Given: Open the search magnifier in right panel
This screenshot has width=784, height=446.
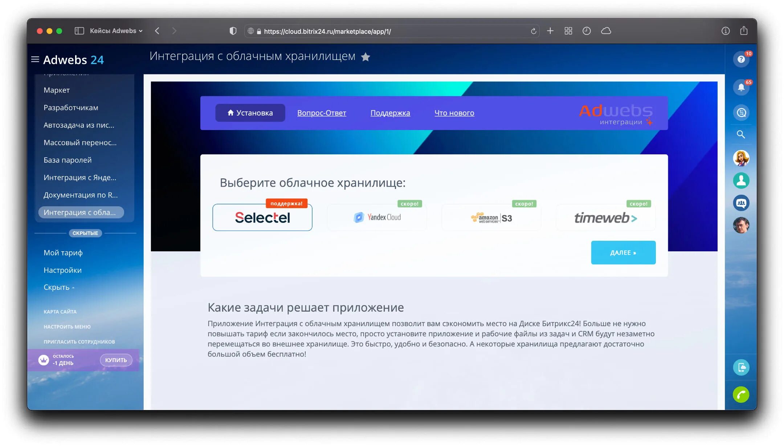Looking at the screenshot, I should pyautogui.click(x=741, y=134).
